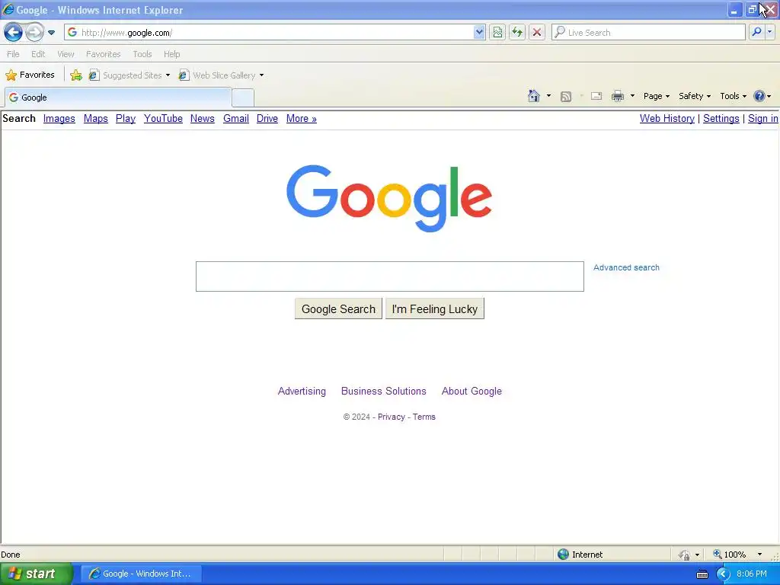Click the More » link
The width and height of the screenshot is (780, 585).
[x=302, y=118]
